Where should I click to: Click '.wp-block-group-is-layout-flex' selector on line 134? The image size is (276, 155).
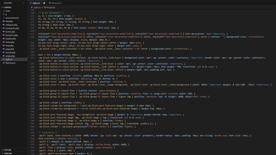point(57,91)
